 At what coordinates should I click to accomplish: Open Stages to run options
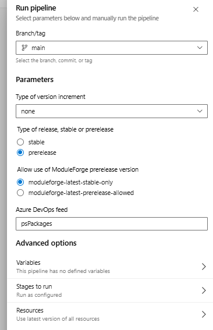click(111, 290)
